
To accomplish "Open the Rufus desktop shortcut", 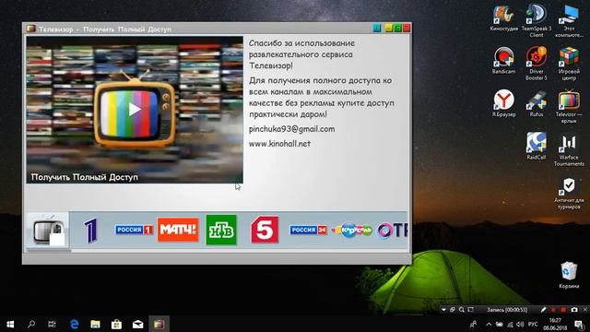I will coord(537,103).
